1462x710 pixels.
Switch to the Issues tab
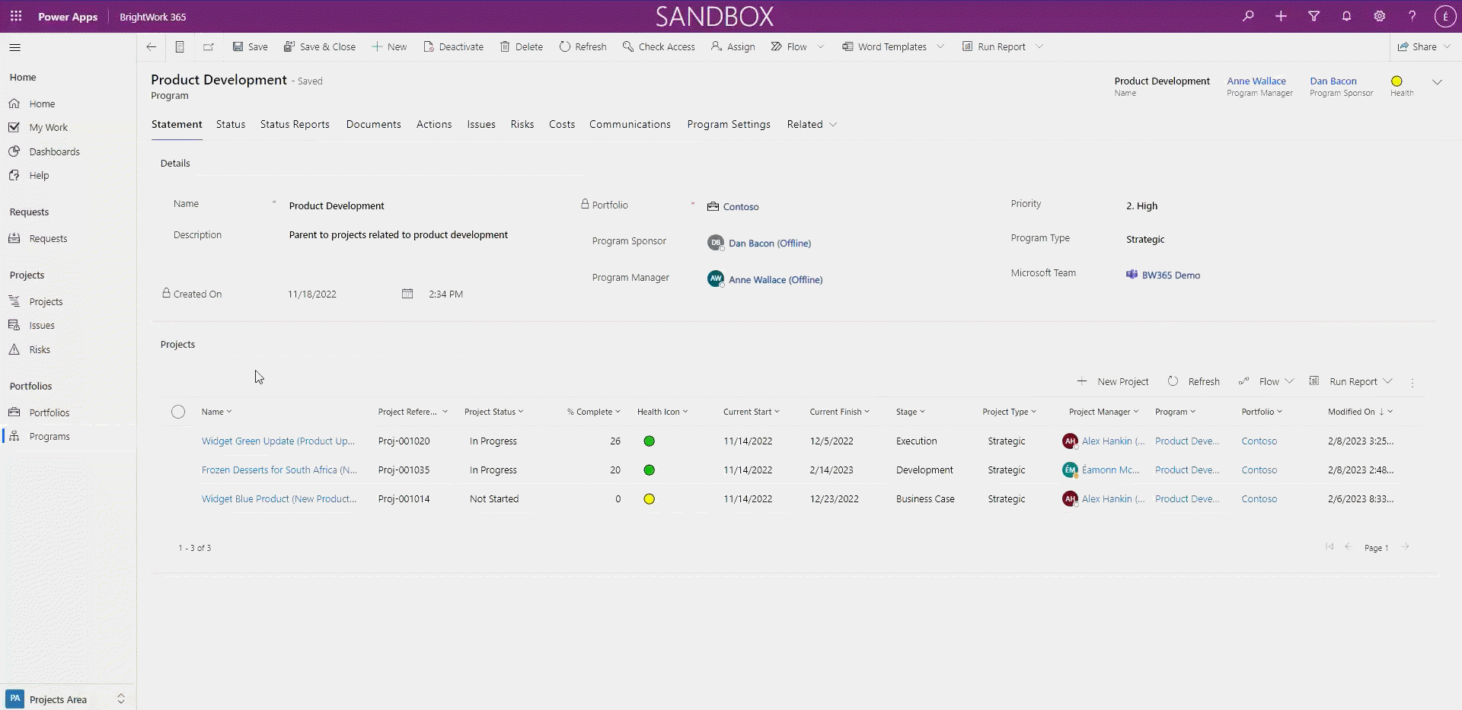point(481,124)
